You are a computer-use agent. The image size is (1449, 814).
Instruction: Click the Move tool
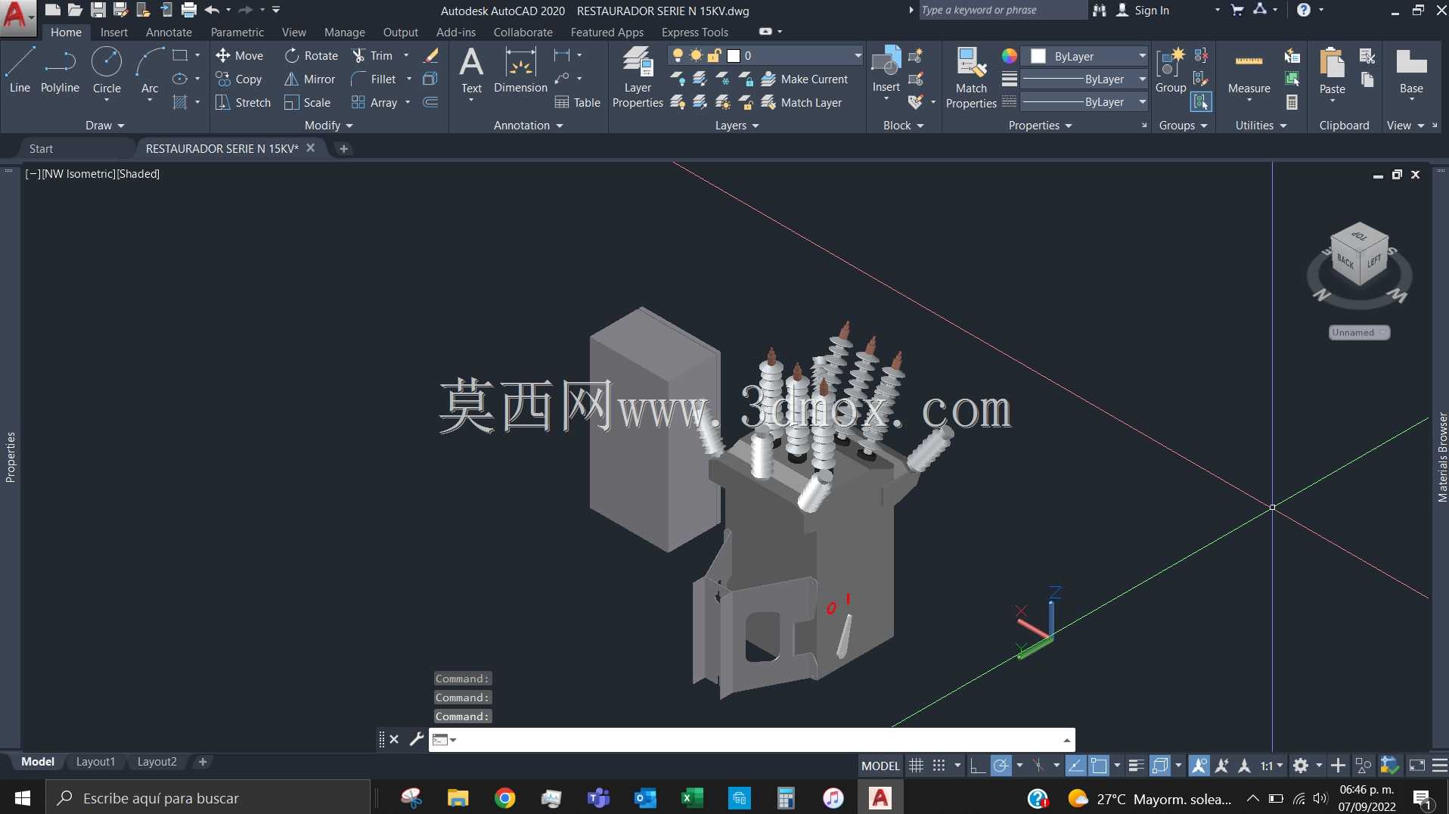pos(239,55)
